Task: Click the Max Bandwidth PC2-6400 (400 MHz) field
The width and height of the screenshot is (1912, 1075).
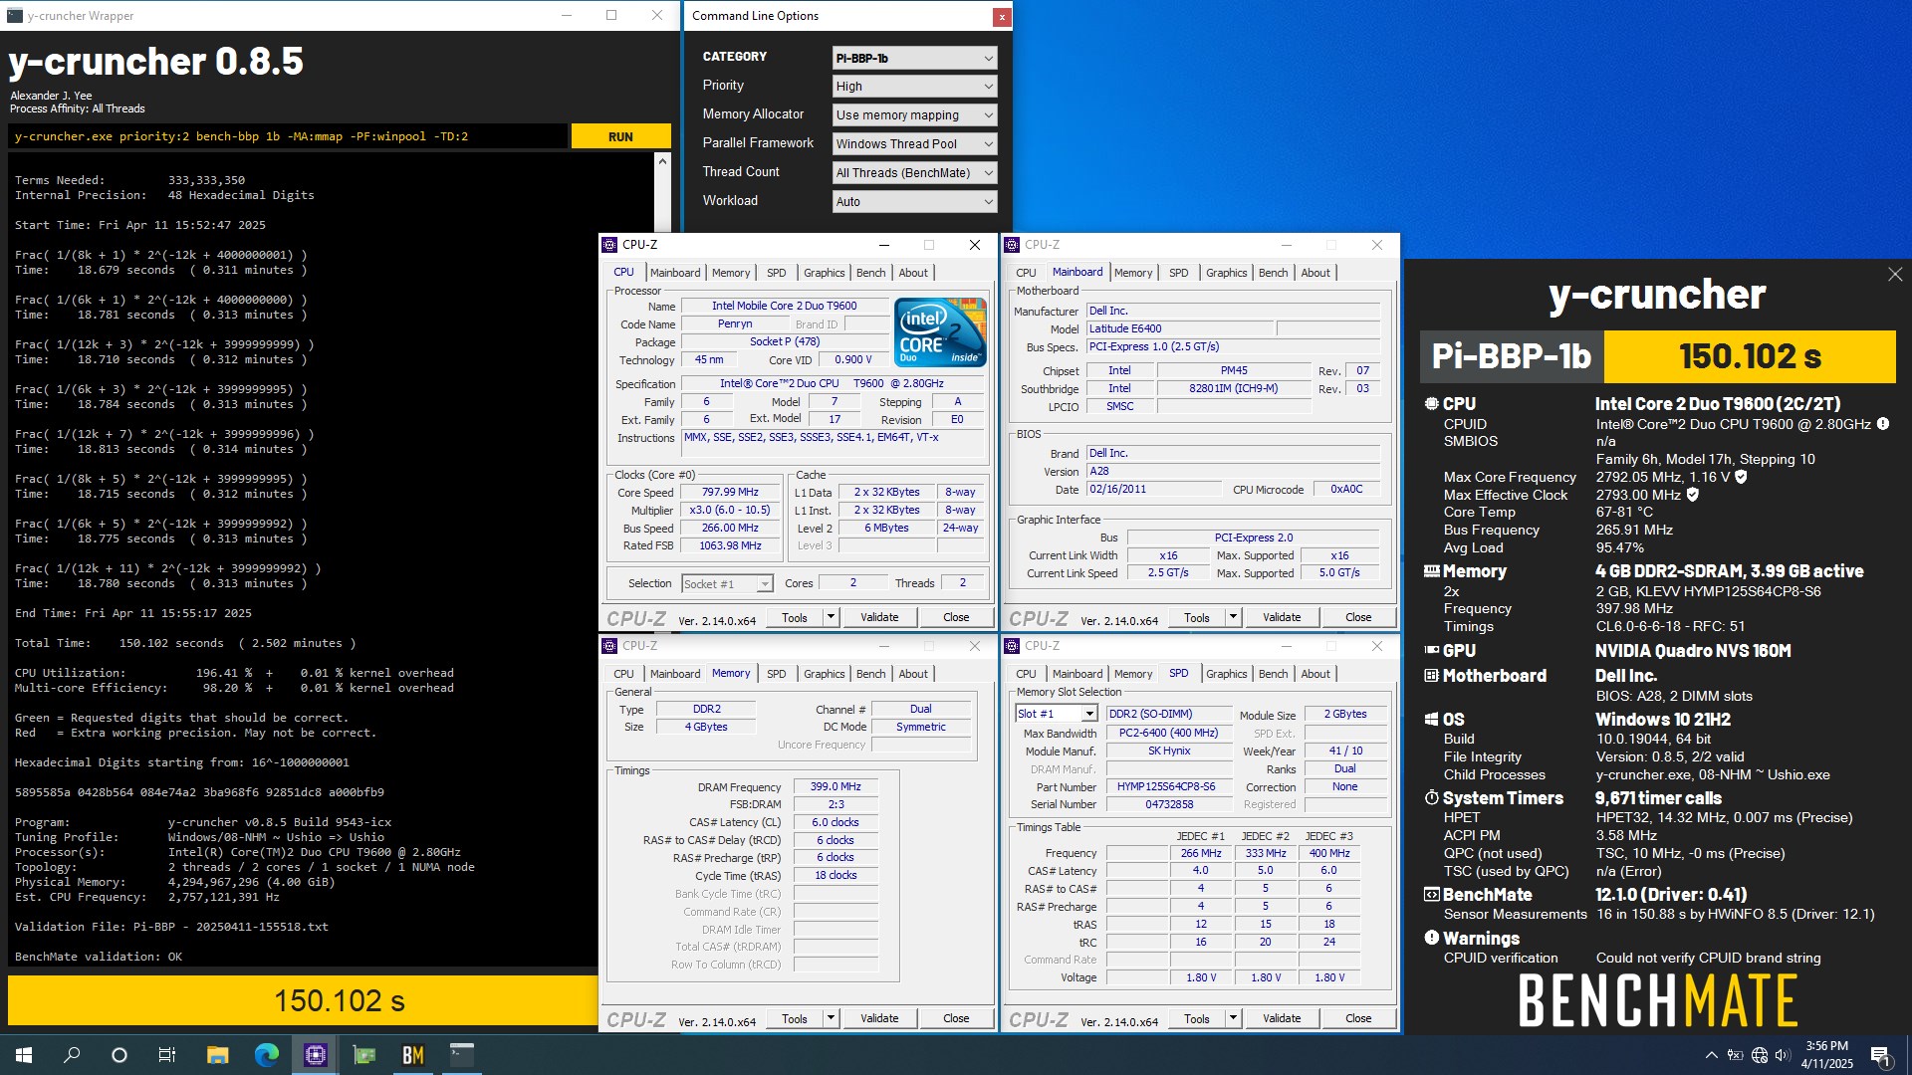Action: pyautogui.click(x=1168, y=733)
